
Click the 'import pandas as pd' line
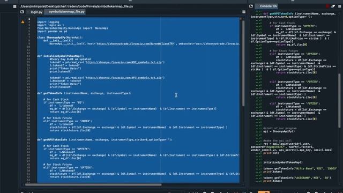[52, 31]
